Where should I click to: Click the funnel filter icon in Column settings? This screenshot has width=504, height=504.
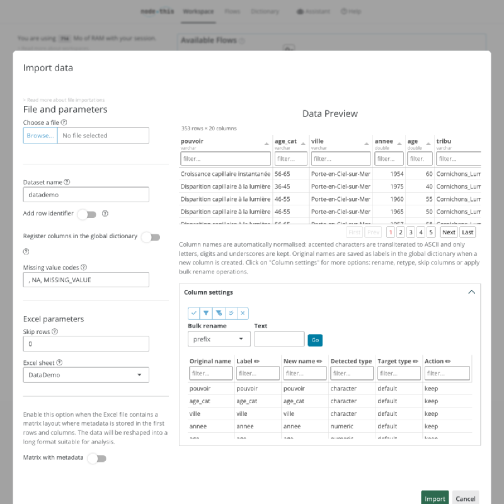(206, 313)
